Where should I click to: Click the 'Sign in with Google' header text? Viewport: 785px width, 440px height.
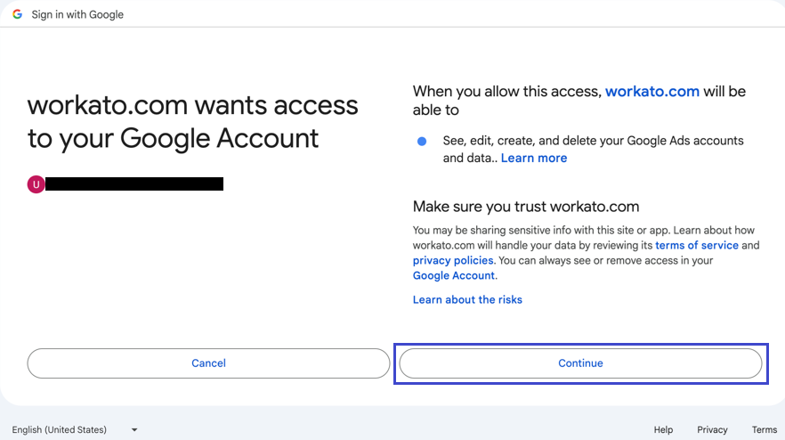[x=77, y=14]
